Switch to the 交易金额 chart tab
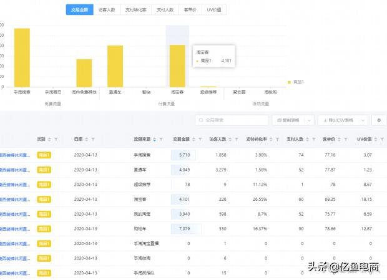Screen dimensions: 387x280 pos(79,10)
